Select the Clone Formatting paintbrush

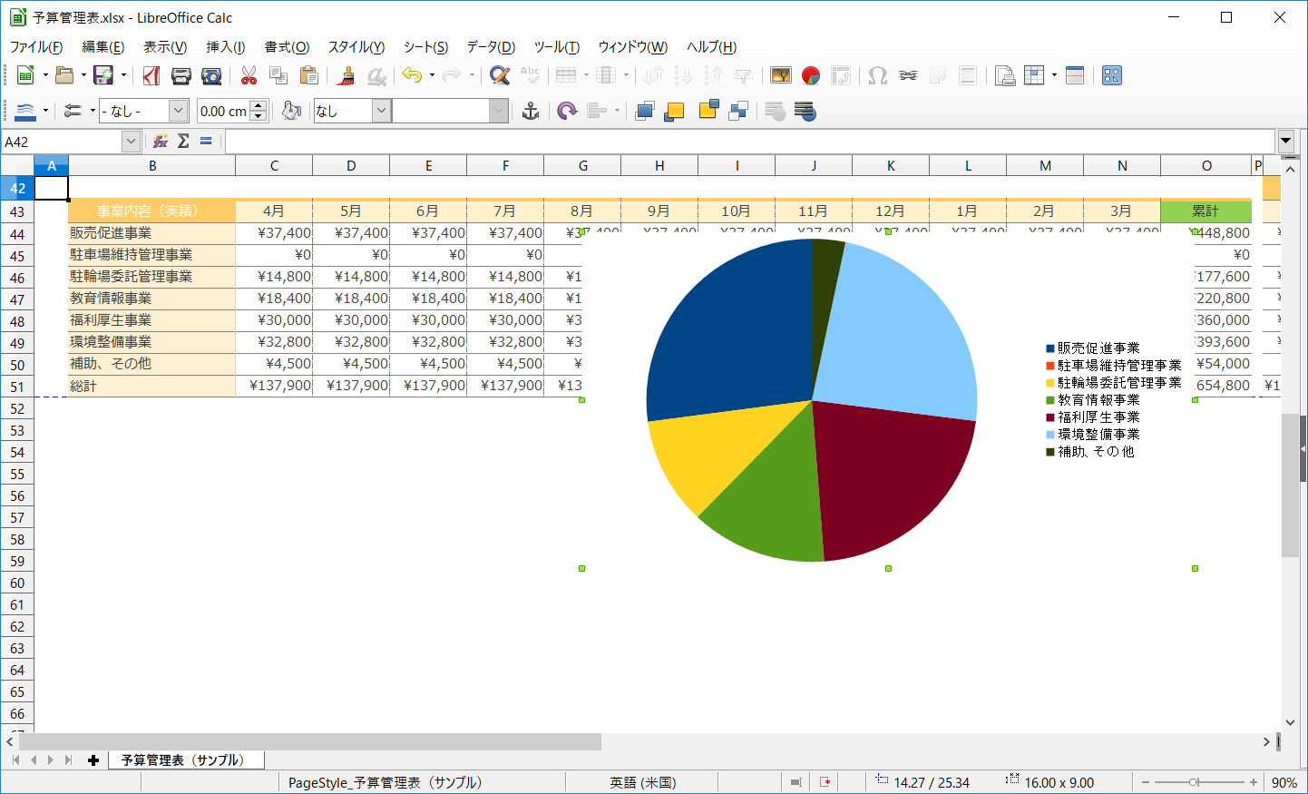coord(346,75)
